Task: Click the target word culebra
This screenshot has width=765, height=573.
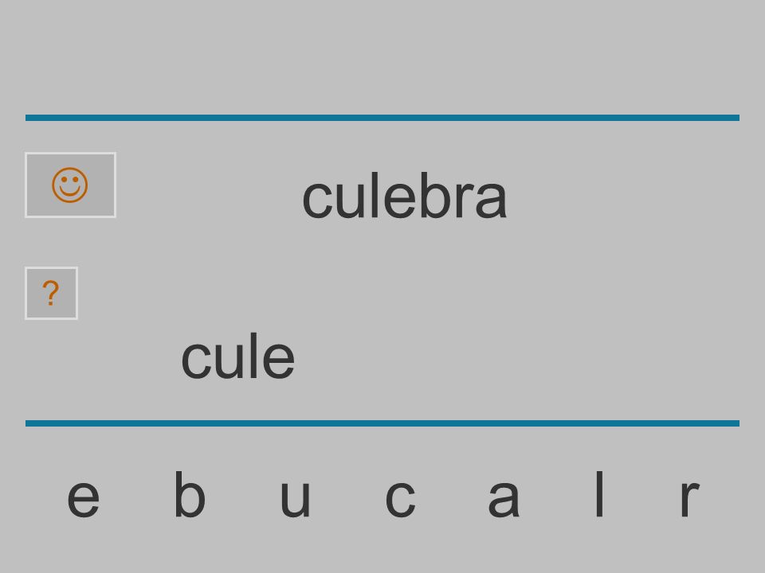Action: [405, 195]
